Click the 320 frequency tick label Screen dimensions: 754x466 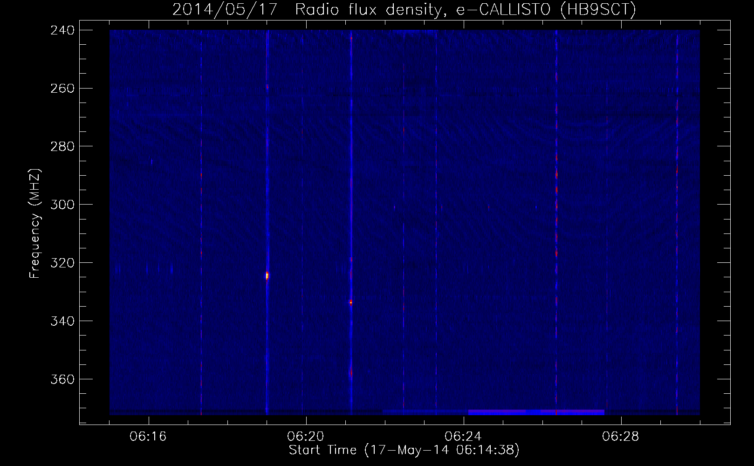point(62,263)
